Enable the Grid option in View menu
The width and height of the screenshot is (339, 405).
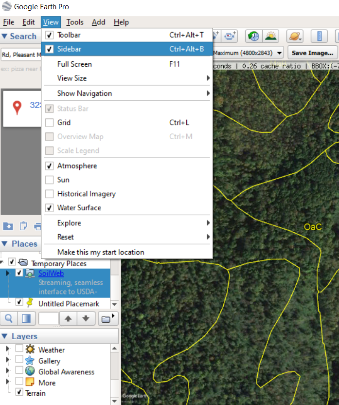point(49,123)
